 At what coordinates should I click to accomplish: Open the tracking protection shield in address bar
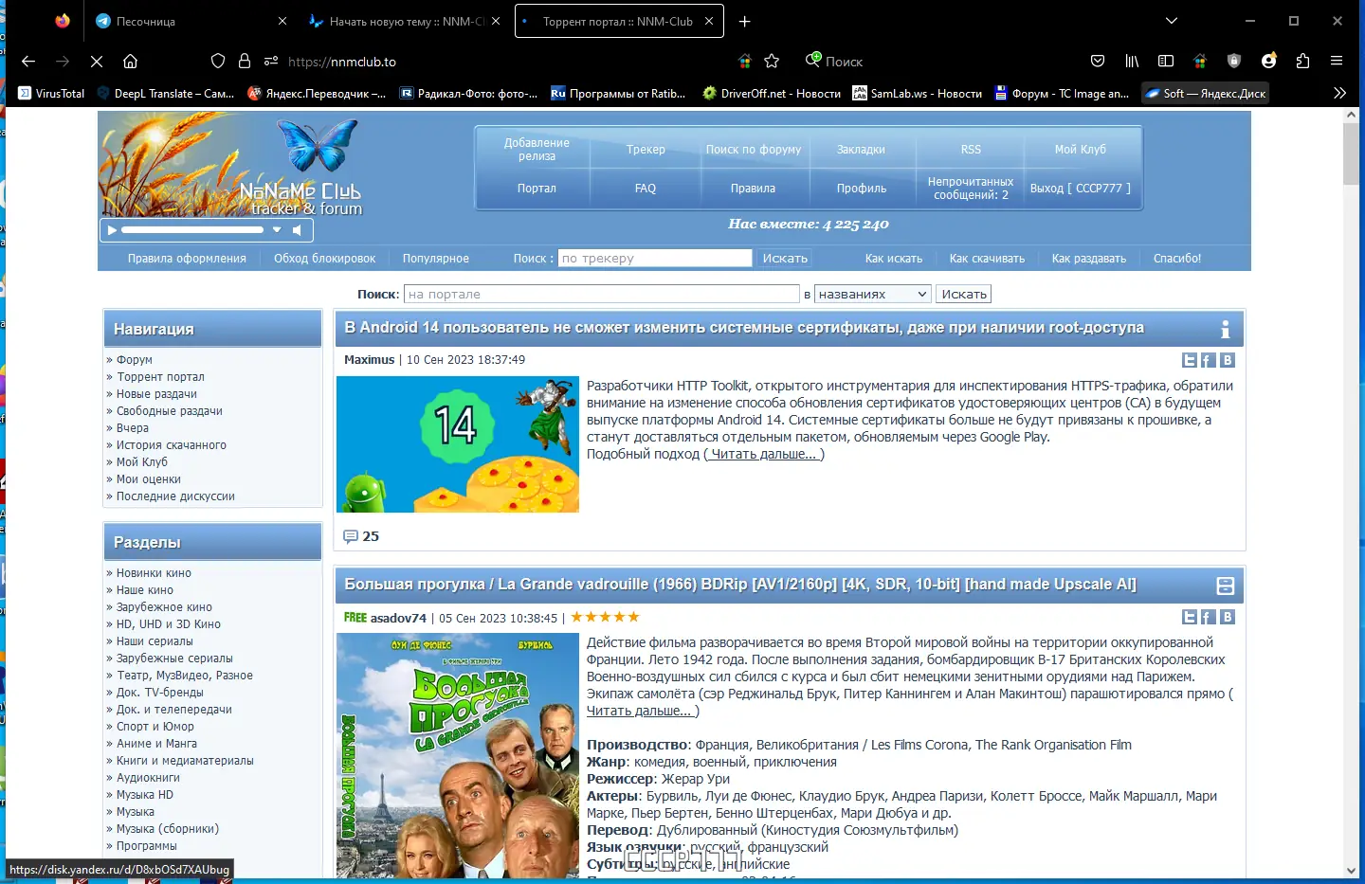(x=218, y=62)
